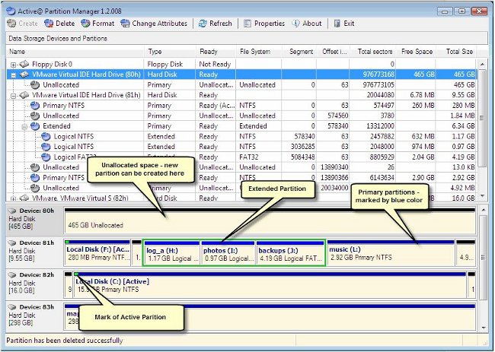The image size is (495, 352).
Task: Open Properties from toolbar
Action: (263, 24)
